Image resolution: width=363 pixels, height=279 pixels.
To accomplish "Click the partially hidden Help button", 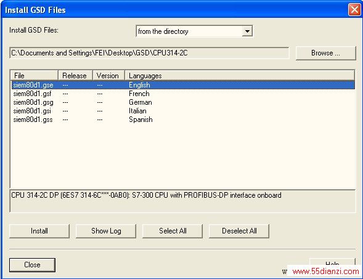I will click(332, 262).
